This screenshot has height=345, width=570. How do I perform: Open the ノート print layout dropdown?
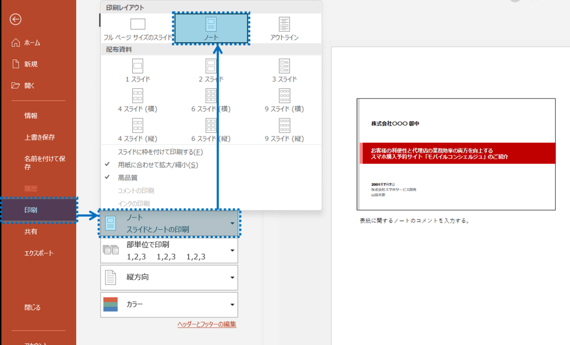[169, 224]
